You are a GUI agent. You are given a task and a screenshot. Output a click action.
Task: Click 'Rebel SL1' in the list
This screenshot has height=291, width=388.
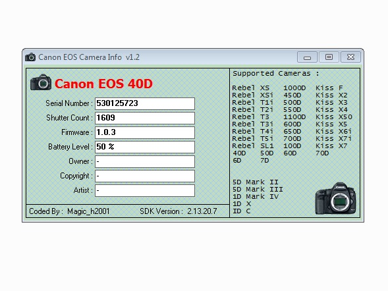(x=253, y=146)
